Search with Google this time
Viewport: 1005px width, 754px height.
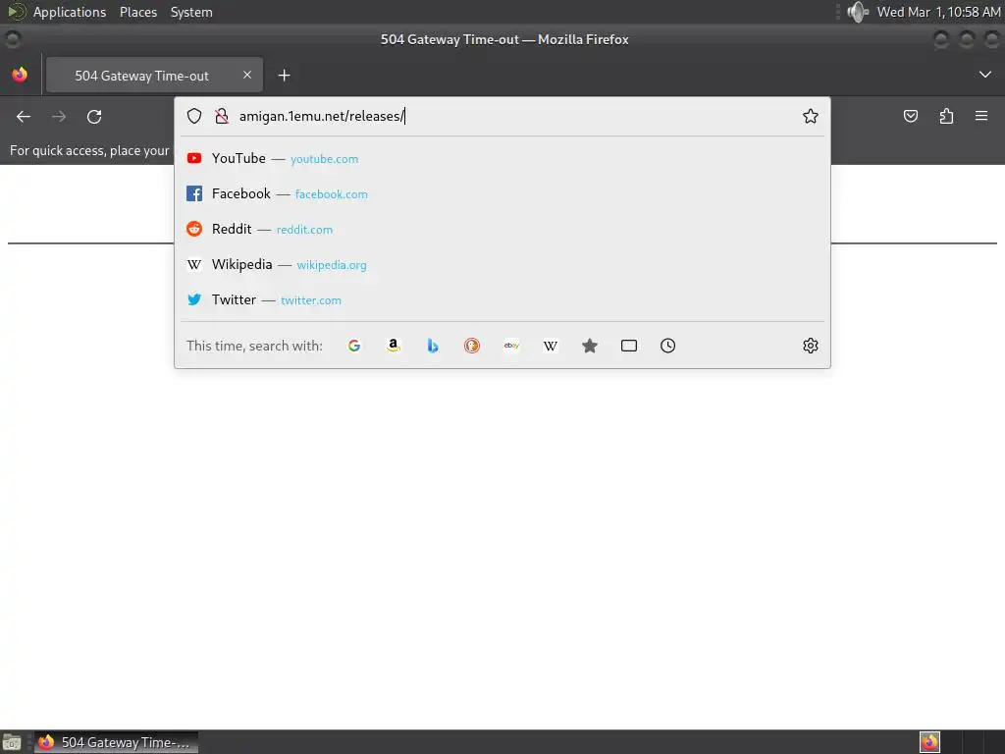pos(354,346)
